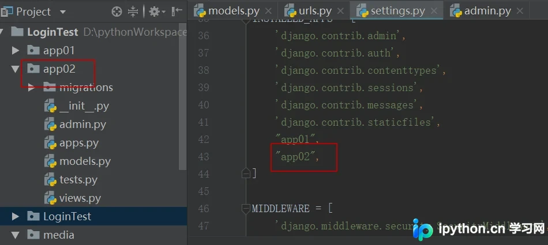Click the collapse all icon in Project panel
Image resolution: width=548 pixels, height=245 pixels.
click(133, 12)
